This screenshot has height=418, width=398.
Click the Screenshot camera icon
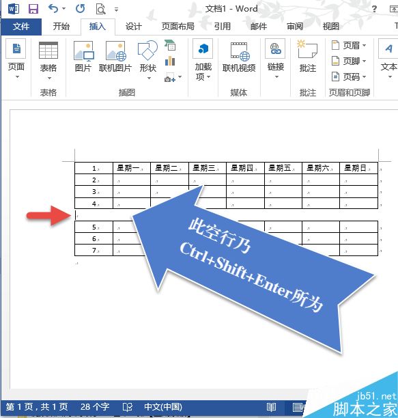(x=170, y=78)
